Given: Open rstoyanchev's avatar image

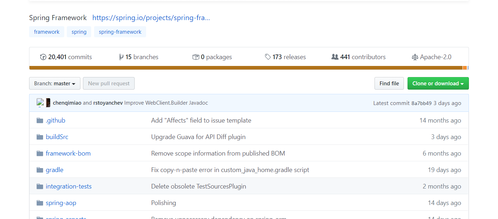Looking at the screenshot, I should [x=48, y=103].
